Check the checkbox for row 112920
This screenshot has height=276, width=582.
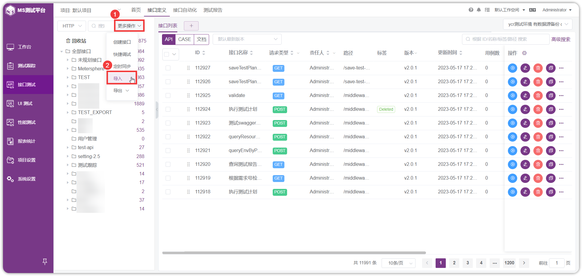[168, 164]
